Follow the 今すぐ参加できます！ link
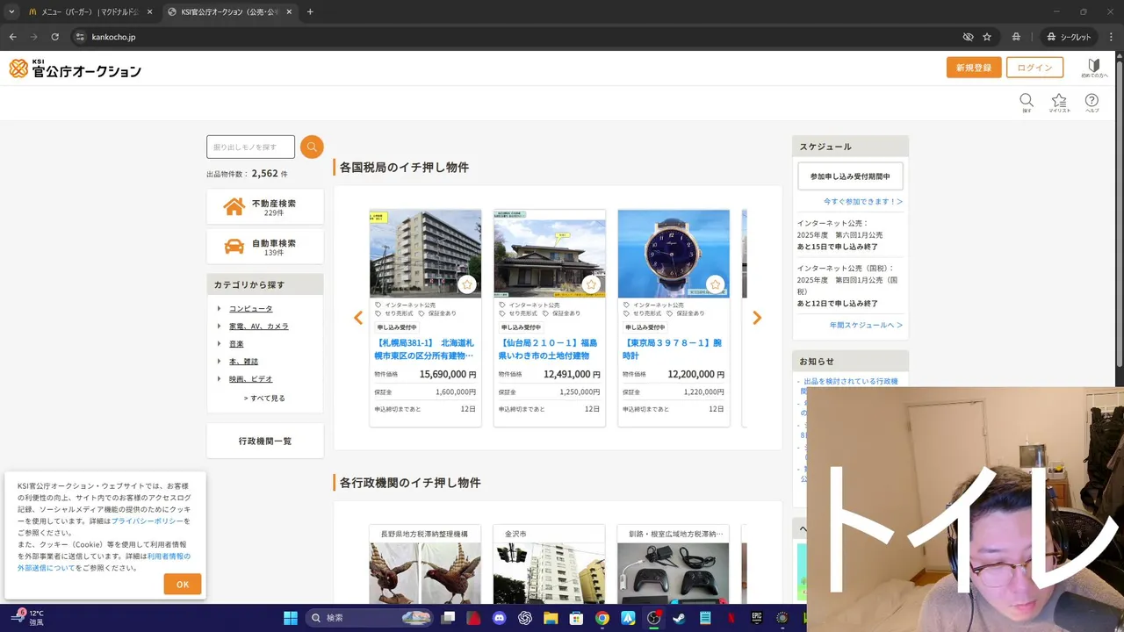The image size is (1124, 632). click(x=862, y=201)
